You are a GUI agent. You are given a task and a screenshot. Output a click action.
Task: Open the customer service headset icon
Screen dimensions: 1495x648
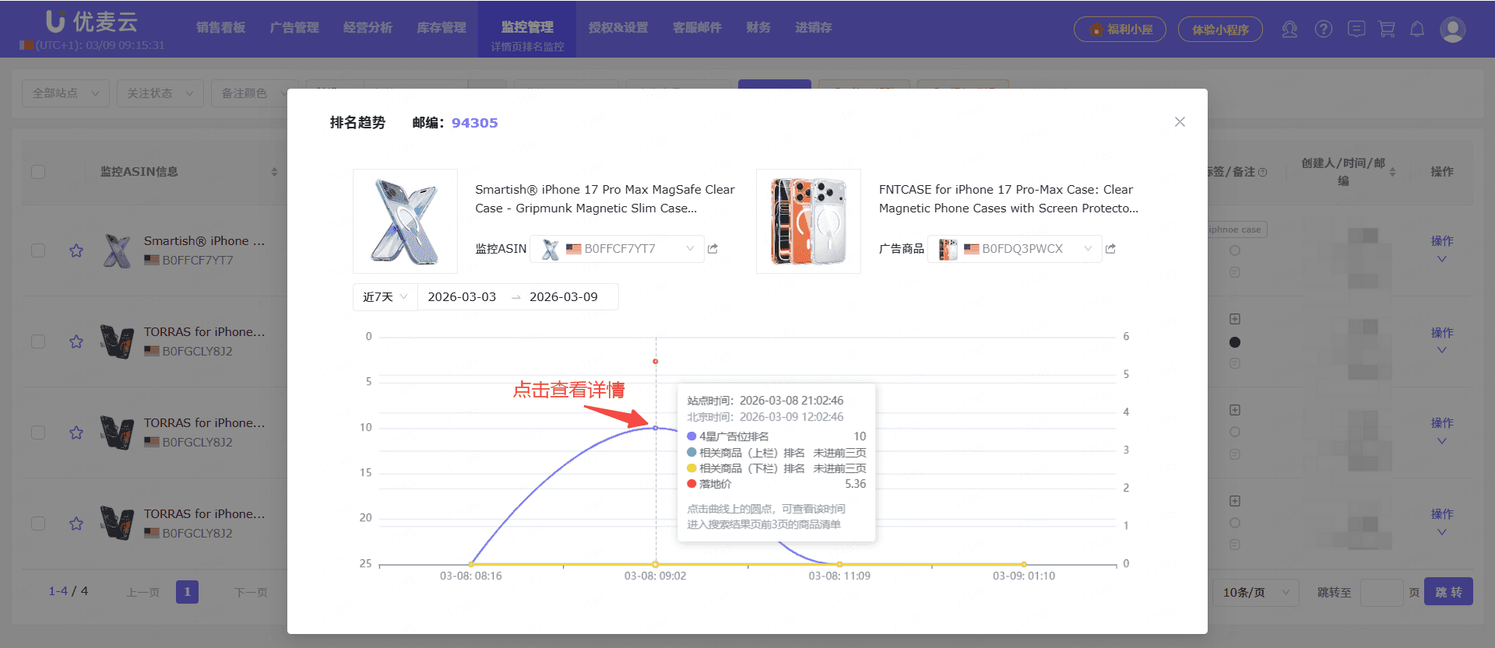tap(1289, 30)
